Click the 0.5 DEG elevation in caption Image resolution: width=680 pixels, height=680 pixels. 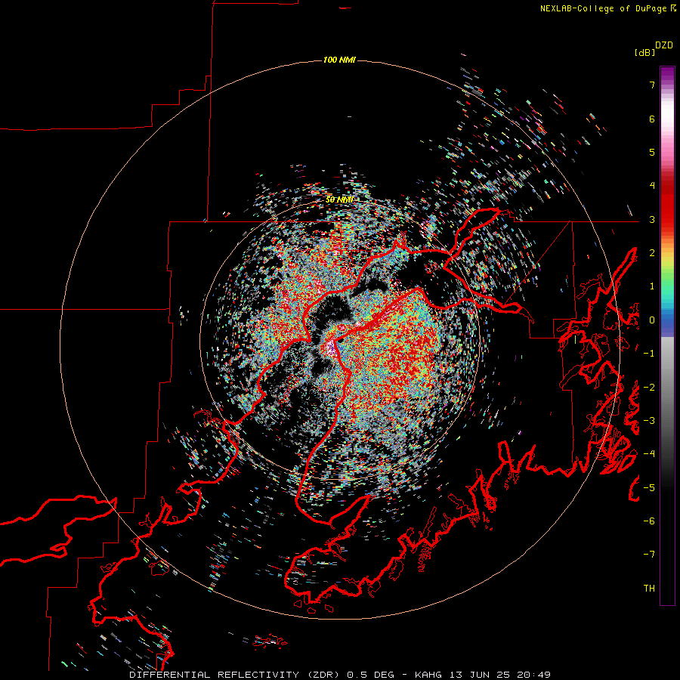coord(370,675)
